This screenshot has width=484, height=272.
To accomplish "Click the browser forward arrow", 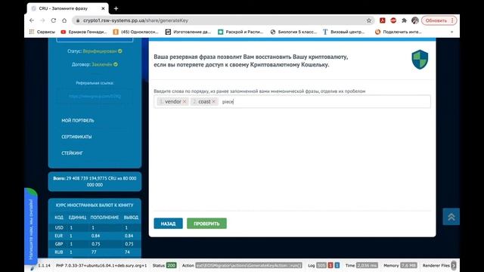I will click(42, 20).
